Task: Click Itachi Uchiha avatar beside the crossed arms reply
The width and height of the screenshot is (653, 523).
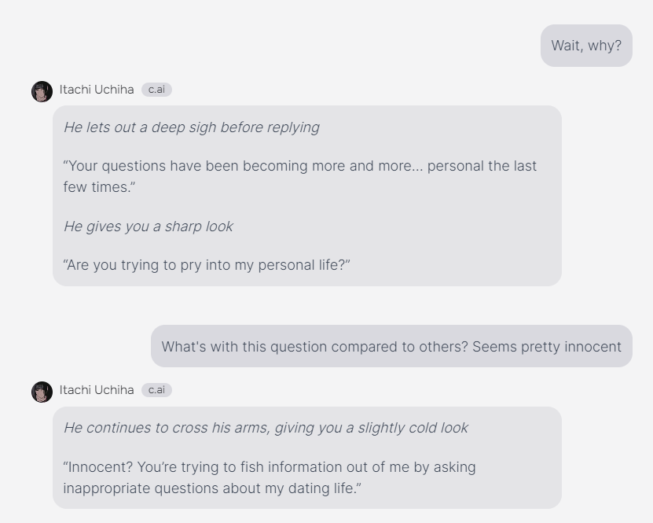Action: click(42, 392)
